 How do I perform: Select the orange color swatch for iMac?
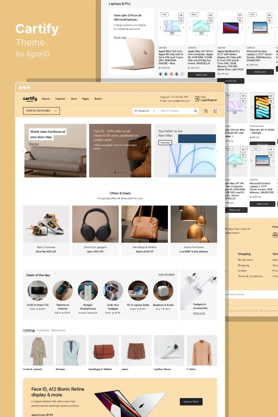point(171,74)
